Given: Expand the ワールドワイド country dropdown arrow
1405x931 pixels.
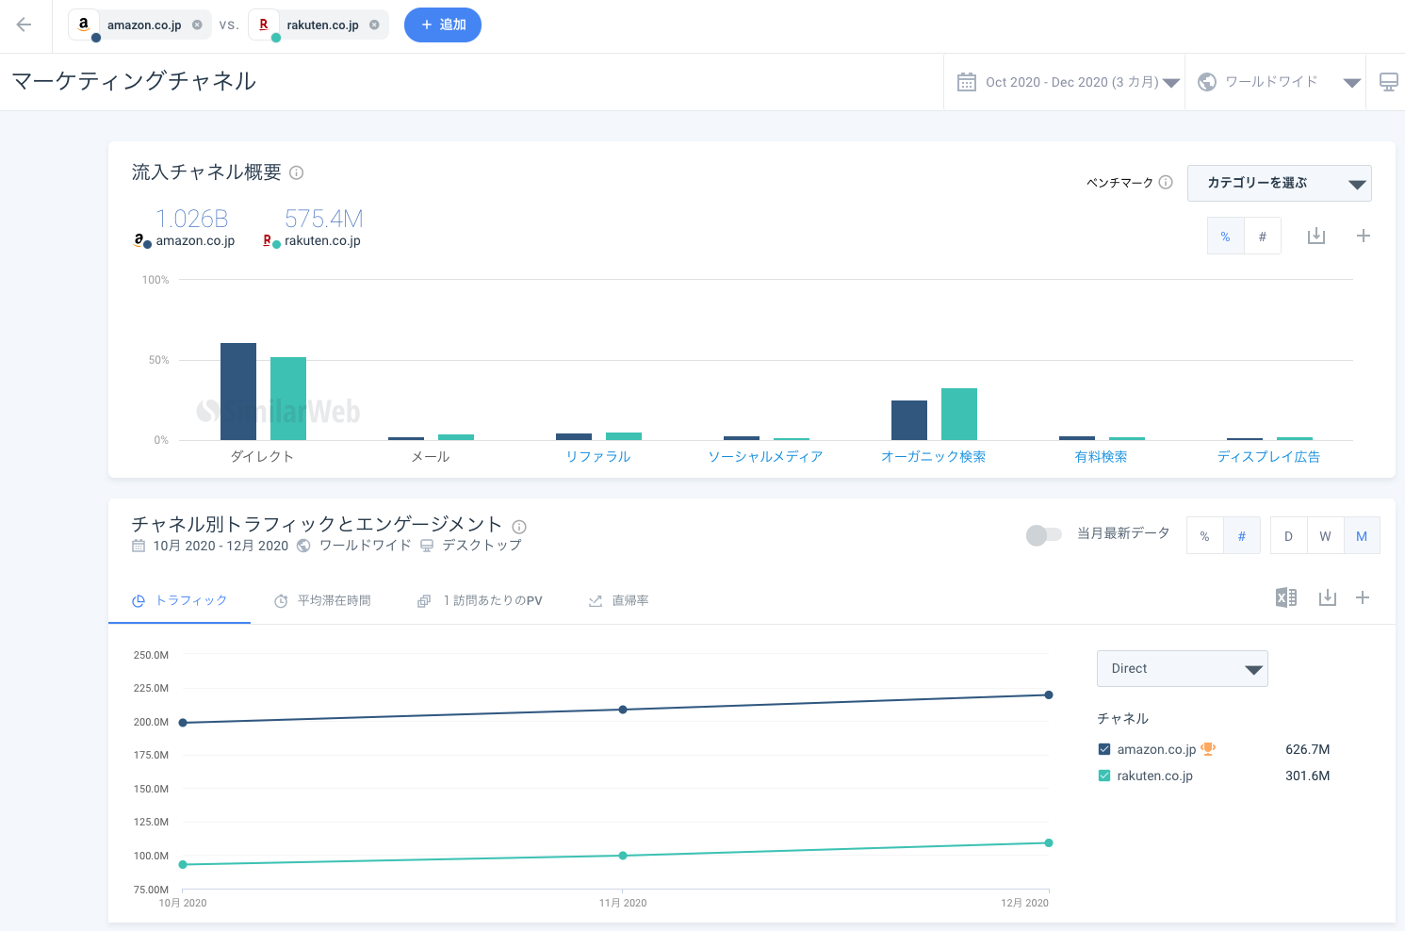Looking at the screenshot, I should pos(1352,83).
